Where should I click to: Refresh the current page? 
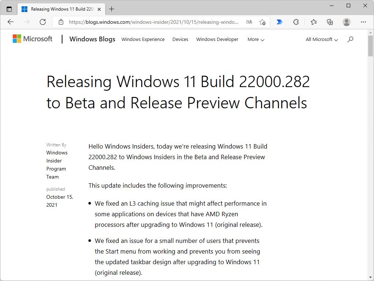point(43,22)
